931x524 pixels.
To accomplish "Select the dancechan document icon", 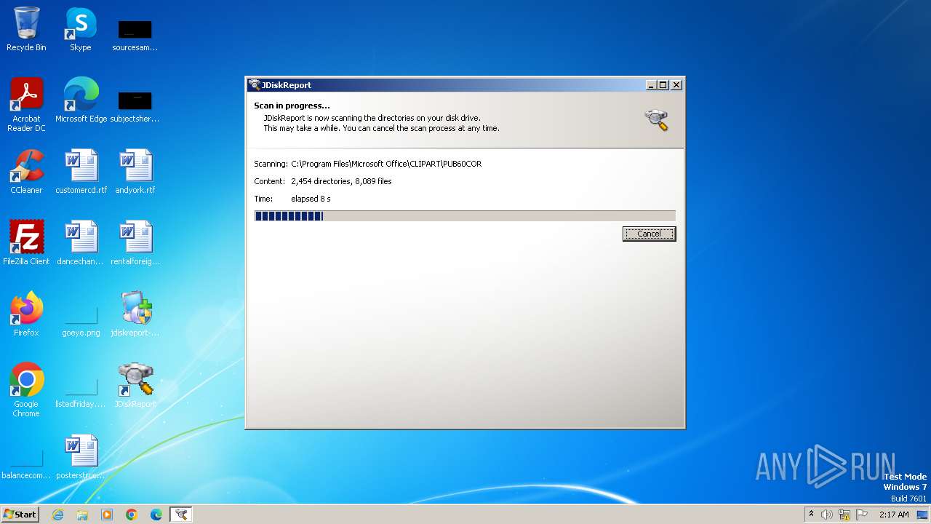I will (x=81, y=243).
